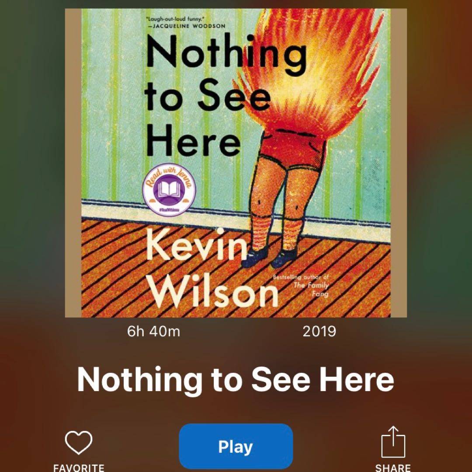Screen dimensions: 472x472
Task: Click the blue shoes on the cover figure
Action: (x=268, y=258)
